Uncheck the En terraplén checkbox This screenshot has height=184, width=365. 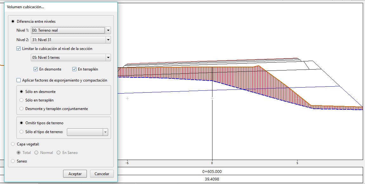click(74, 69)
